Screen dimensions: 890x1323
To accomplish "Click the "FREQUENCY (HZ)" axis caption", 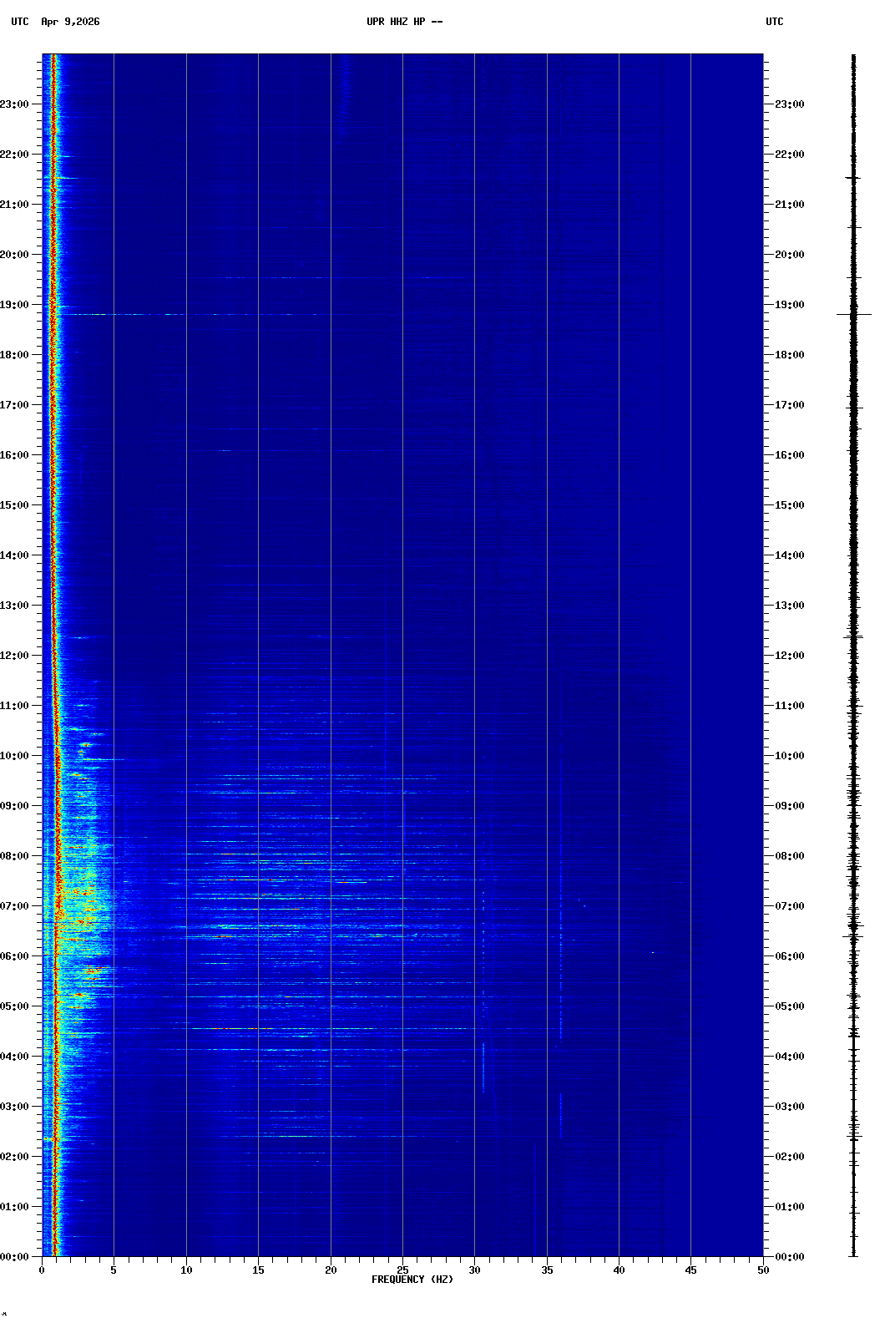I will point(412,1280).
